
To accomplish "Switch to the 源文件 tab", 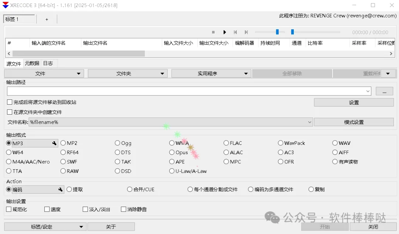I will click(14, 64).
